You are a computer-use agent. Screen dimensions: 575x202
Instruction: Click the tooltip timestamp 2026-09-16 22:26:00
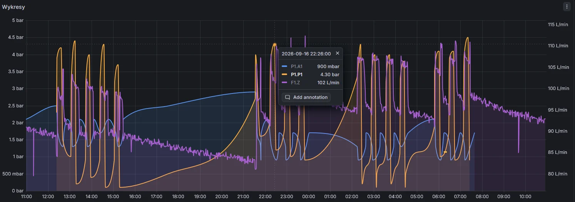(x=306, y=53)
